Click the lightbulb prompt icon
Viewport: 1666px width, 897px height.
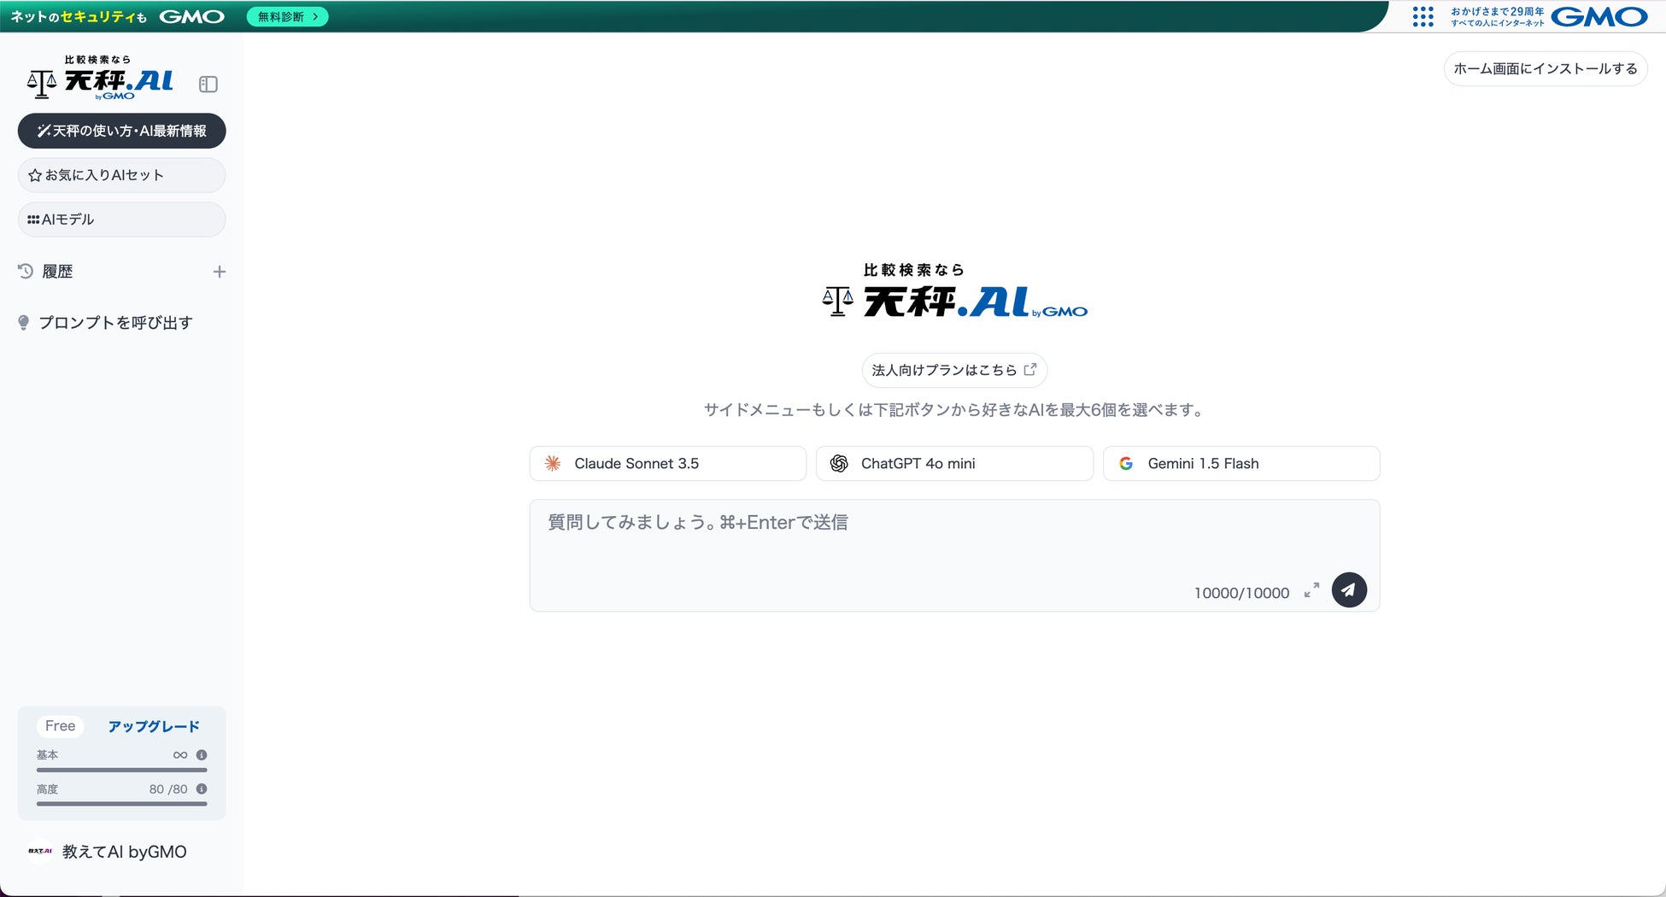pos(24,323)
